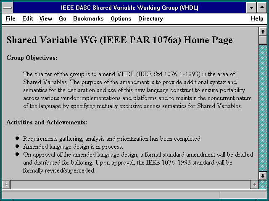Click the window title bar text
Image resolution: width=269 pixels, height=201 pixels.
[x=129, y=8]
